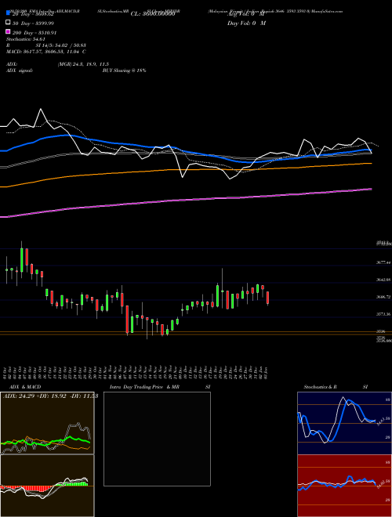Viewport: 392px width, 517px height.
Task: Click the 'Intra Day Trading Price & MRSI' title
Action: [160, 387]
